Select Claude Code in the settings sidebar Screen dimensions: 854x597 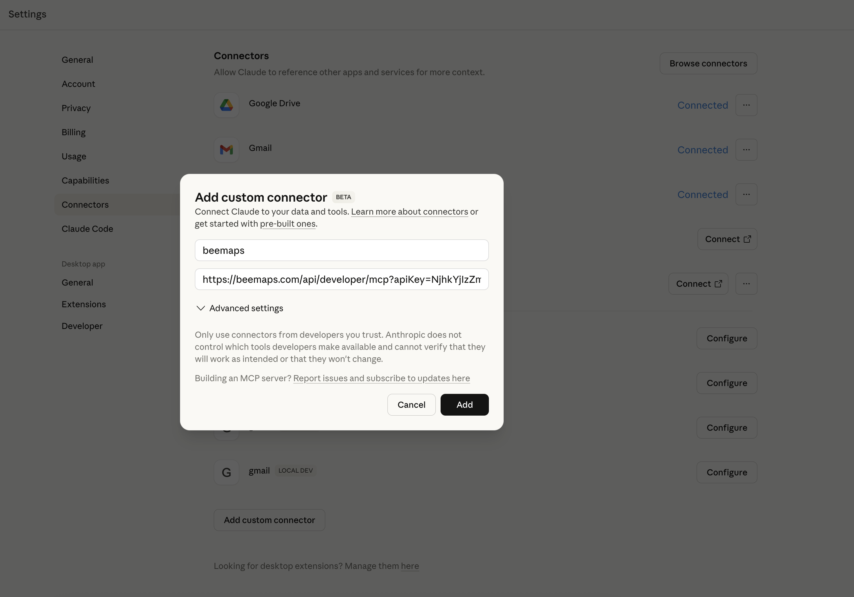pyautogui.click(x=87, y=229)
